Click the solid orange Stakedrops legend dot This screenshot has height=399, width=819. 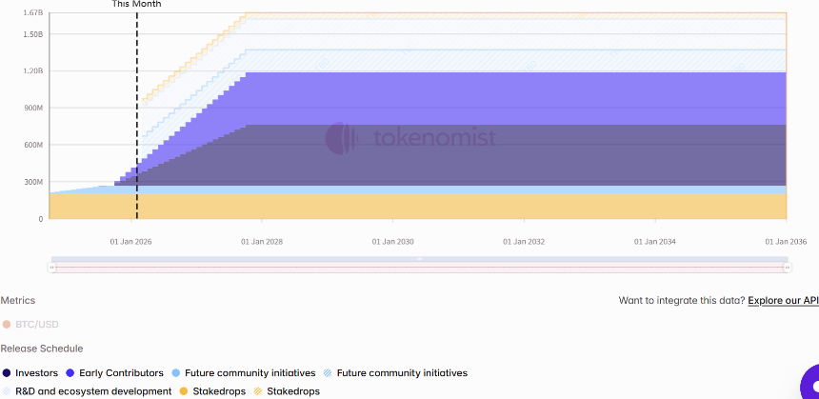(x=181, y=391)
